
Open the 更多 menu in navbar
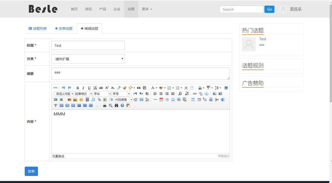[x=147, y=9]
